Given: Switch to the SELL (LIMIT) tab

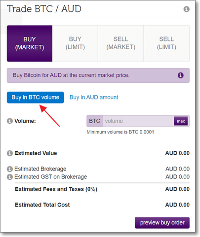Looking at the screenshot, I should pyautogui.click(x=166, y=43).
